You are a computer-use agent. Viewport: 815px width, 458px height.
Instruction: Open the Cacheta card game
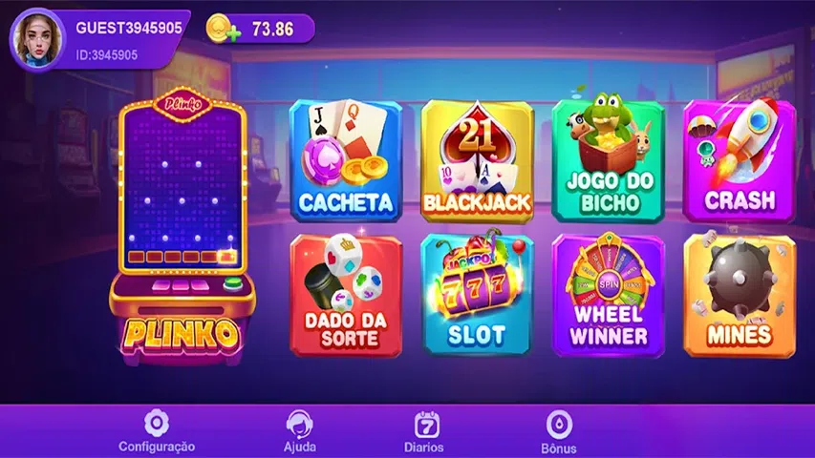(x=346, y=161)
